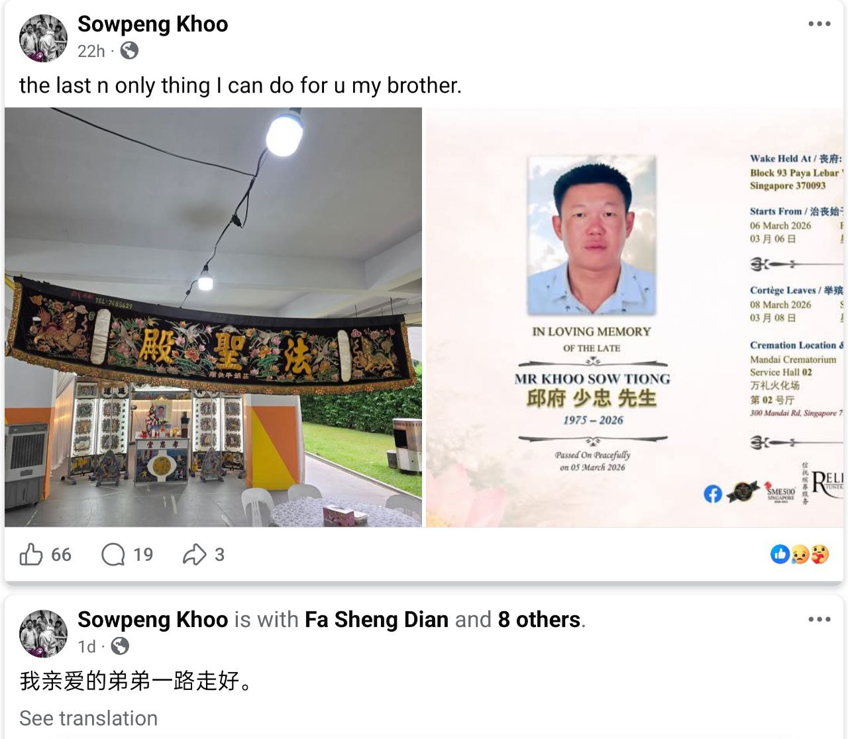
Task: Click the 22h timestamp
Action: coord(91,51)
